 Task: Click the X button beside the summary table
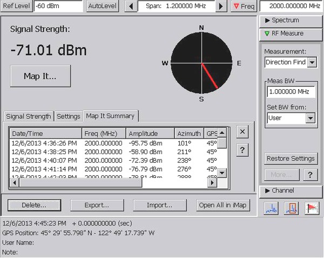point(242,131)
